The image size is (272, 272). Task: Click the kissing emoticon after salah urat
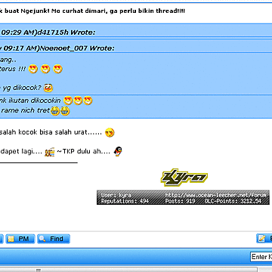[110, 132]
